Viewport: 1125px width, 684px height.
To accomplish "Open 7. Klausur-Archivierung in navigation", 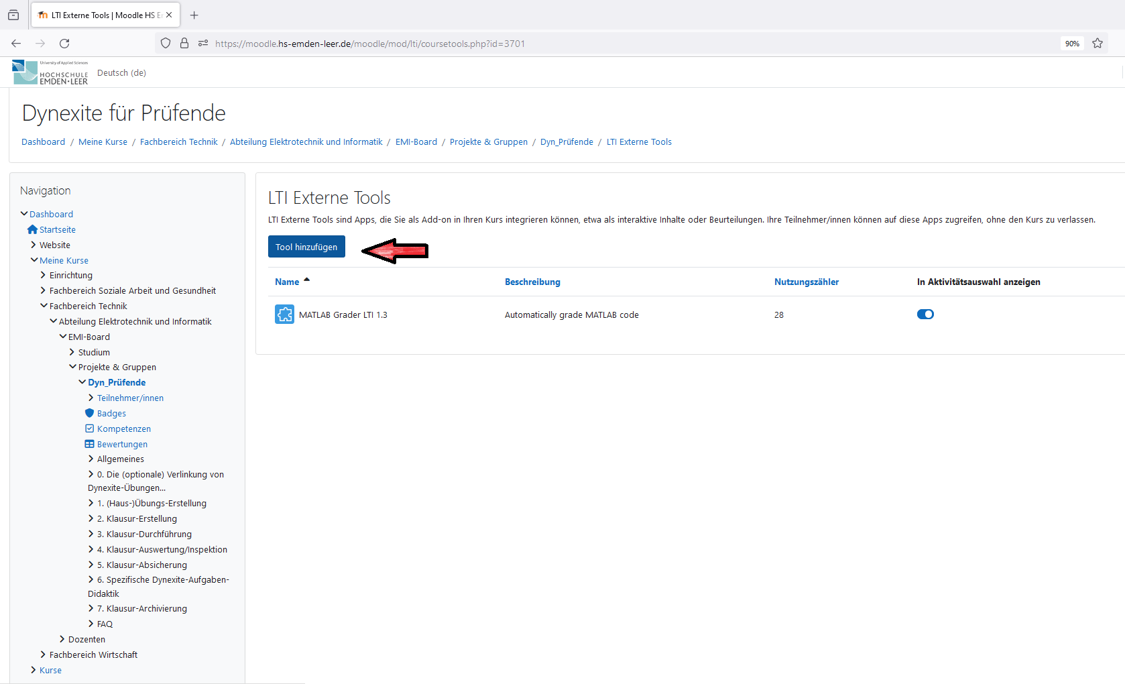I will point(142,608).
